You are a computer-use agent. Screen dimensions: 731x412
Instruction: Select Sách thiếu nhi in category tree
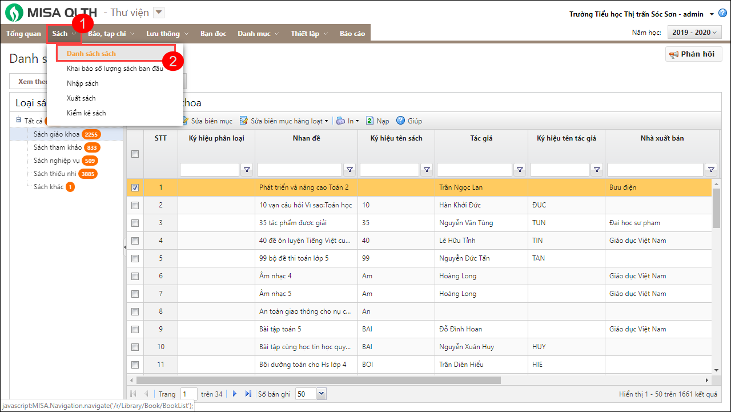[x=55, y=174]
